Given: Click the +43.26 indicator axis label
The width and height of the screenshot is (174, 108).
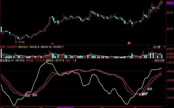Looking at the screenshot, I should (170, 89).
